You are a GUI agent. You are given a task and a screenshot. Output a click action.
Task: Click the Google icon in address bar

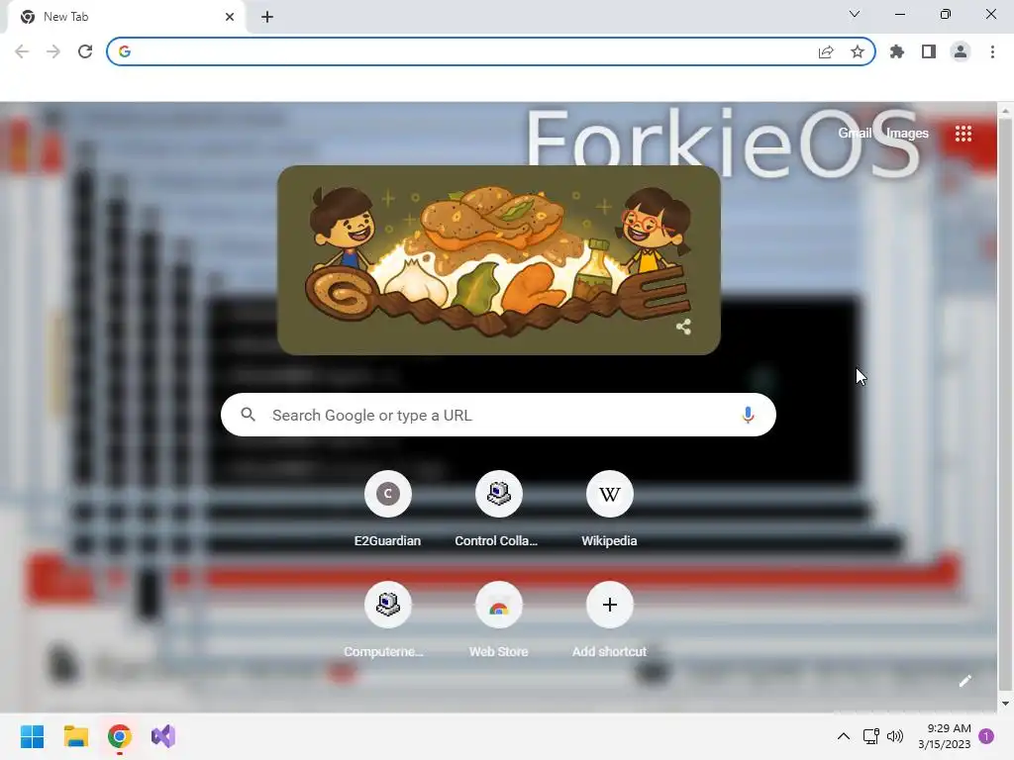pos(125,51)
